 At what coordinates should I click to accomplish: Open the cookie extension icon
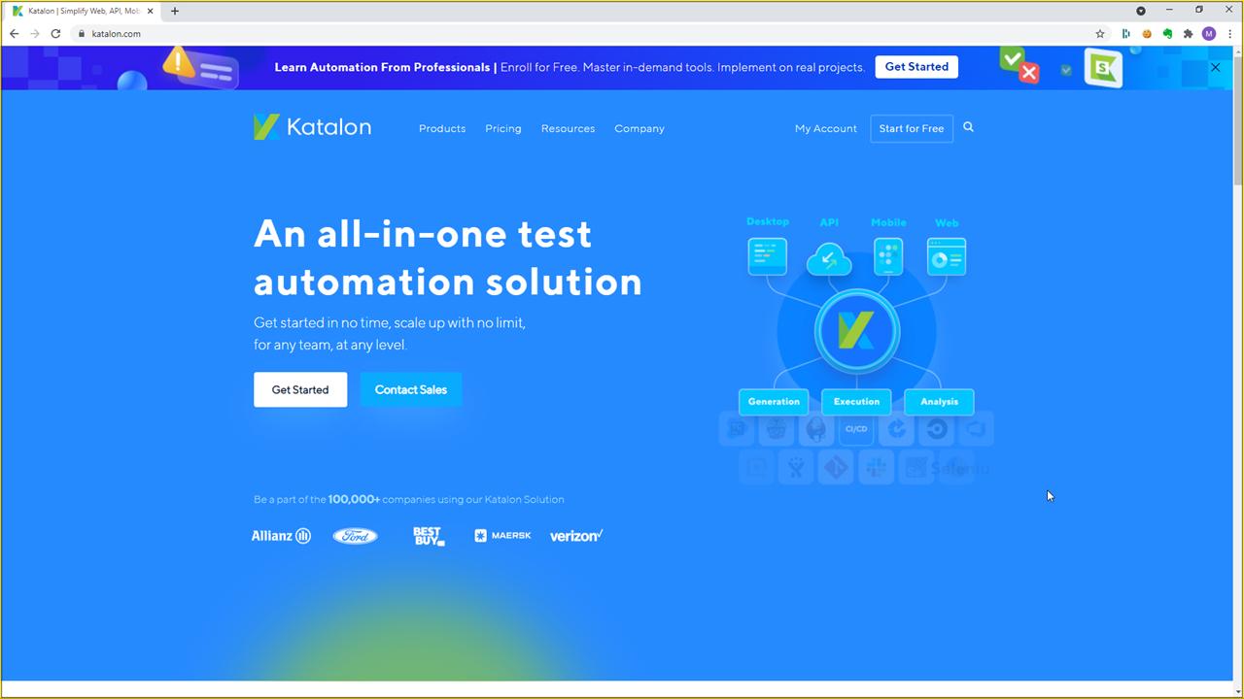click(1147, 33)
